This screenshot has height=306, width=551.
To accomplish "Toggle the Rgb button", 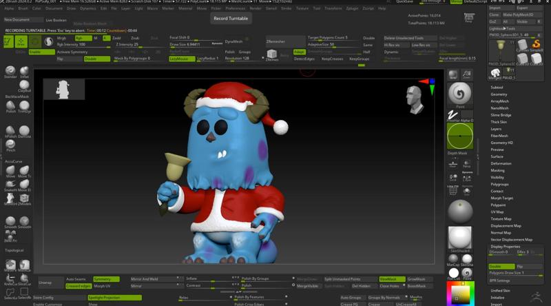I will tap(83, 38).
